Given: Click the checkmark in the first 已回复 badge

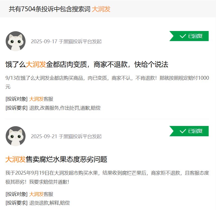Looking at the screenshot, I should (183, 36).
